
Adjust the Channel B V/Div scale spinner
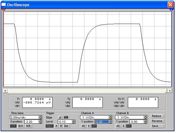[x=146, y=117]
